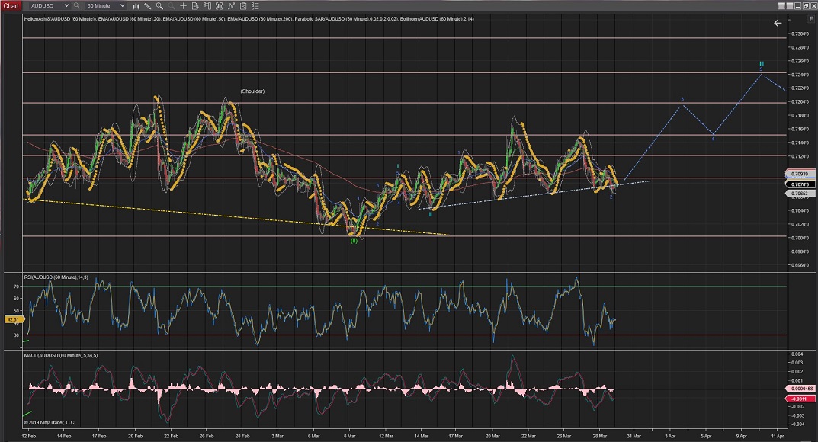Open the Properties list icon

point(255,6)
